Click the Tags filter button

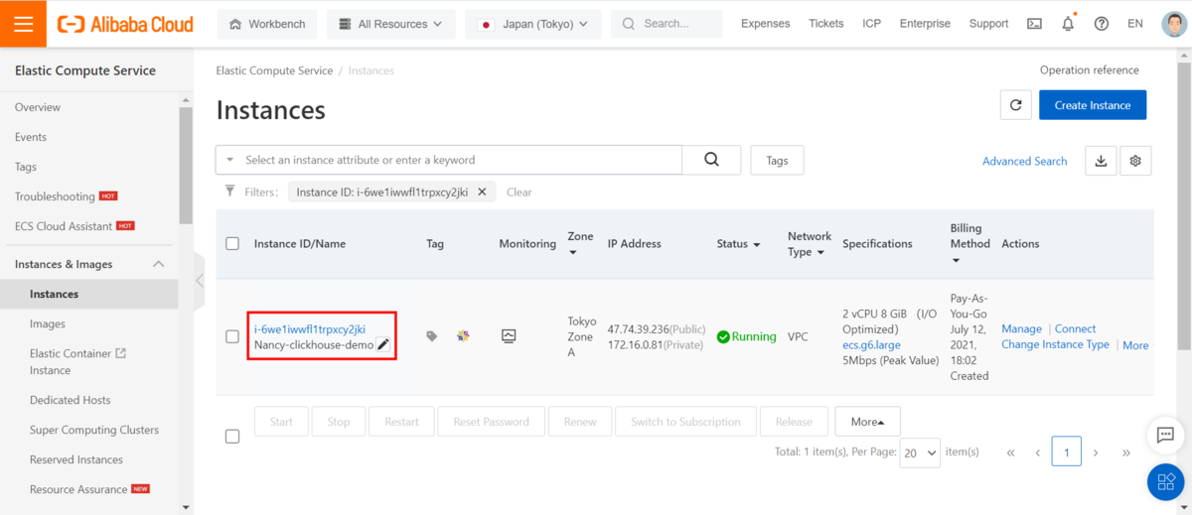click(x=777, y=160)
